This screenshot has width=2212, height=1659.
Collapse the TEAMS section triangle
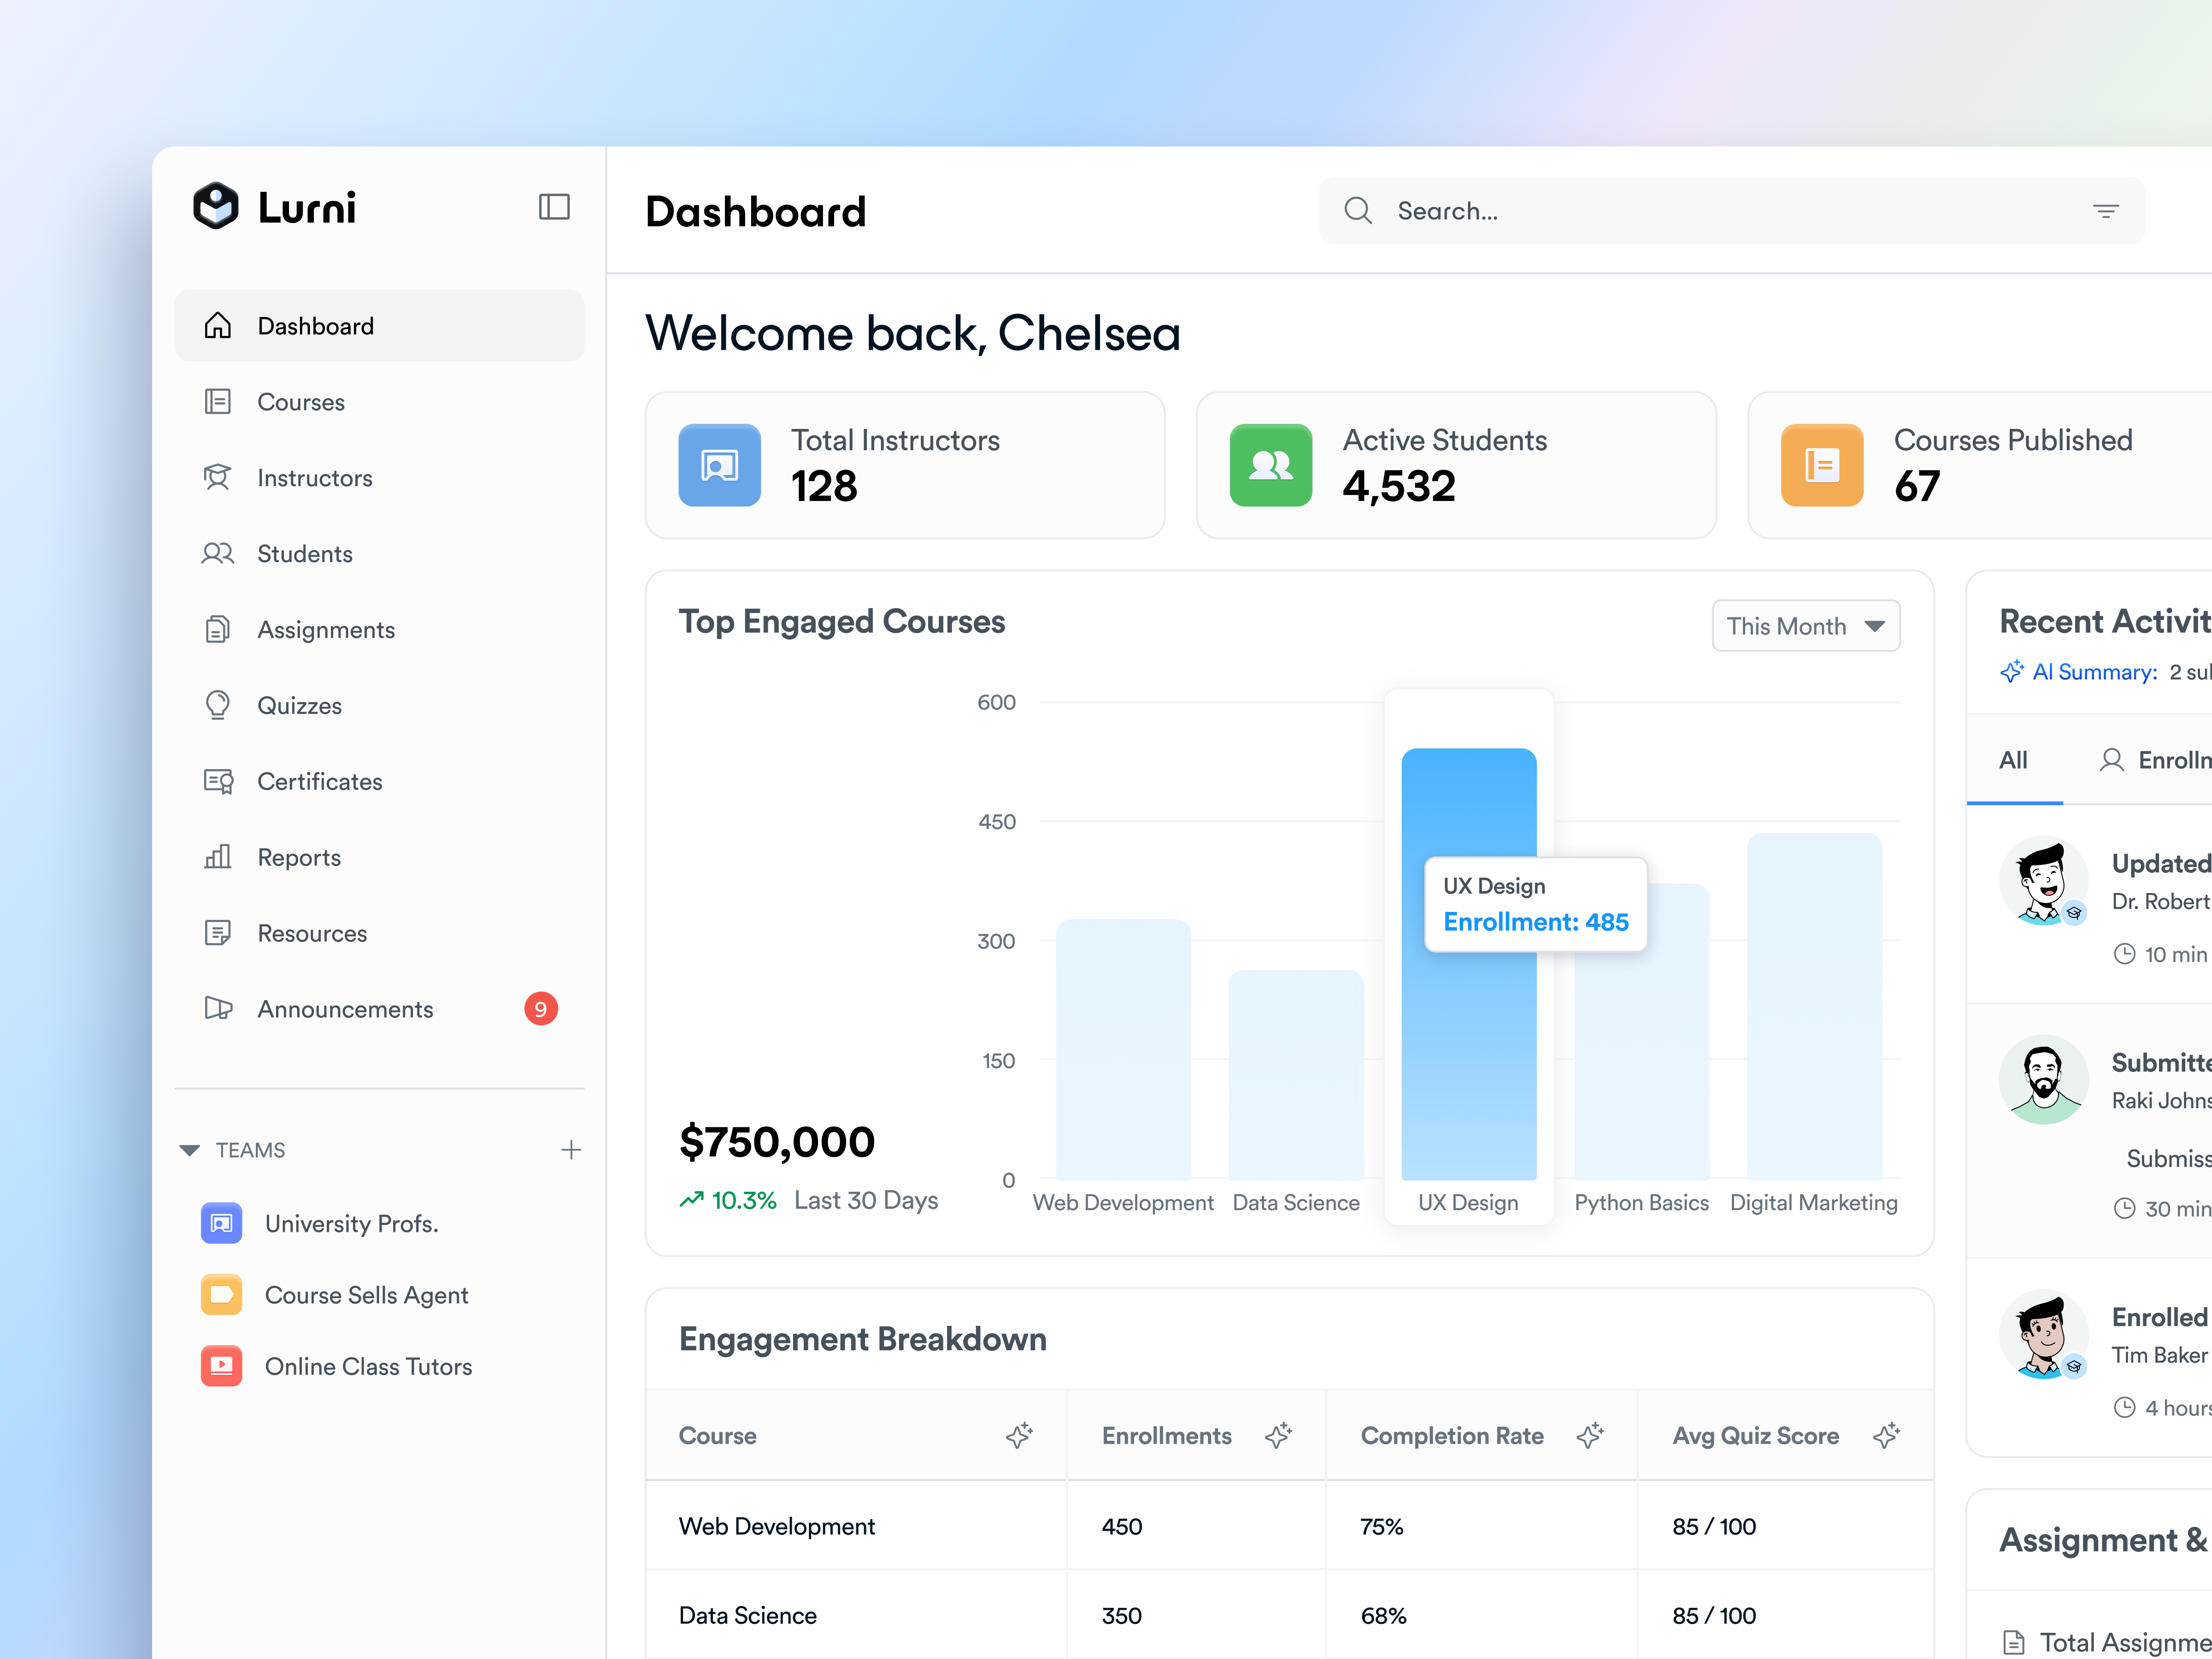(189, 1150)
